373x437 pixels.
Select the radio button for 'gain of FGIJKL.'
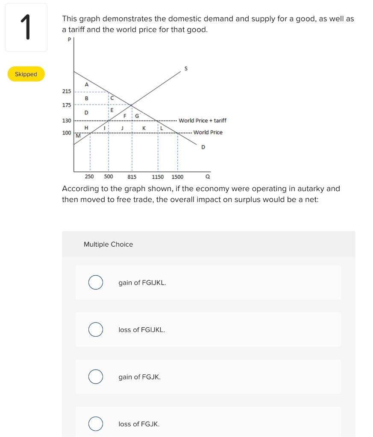point(95,282)
